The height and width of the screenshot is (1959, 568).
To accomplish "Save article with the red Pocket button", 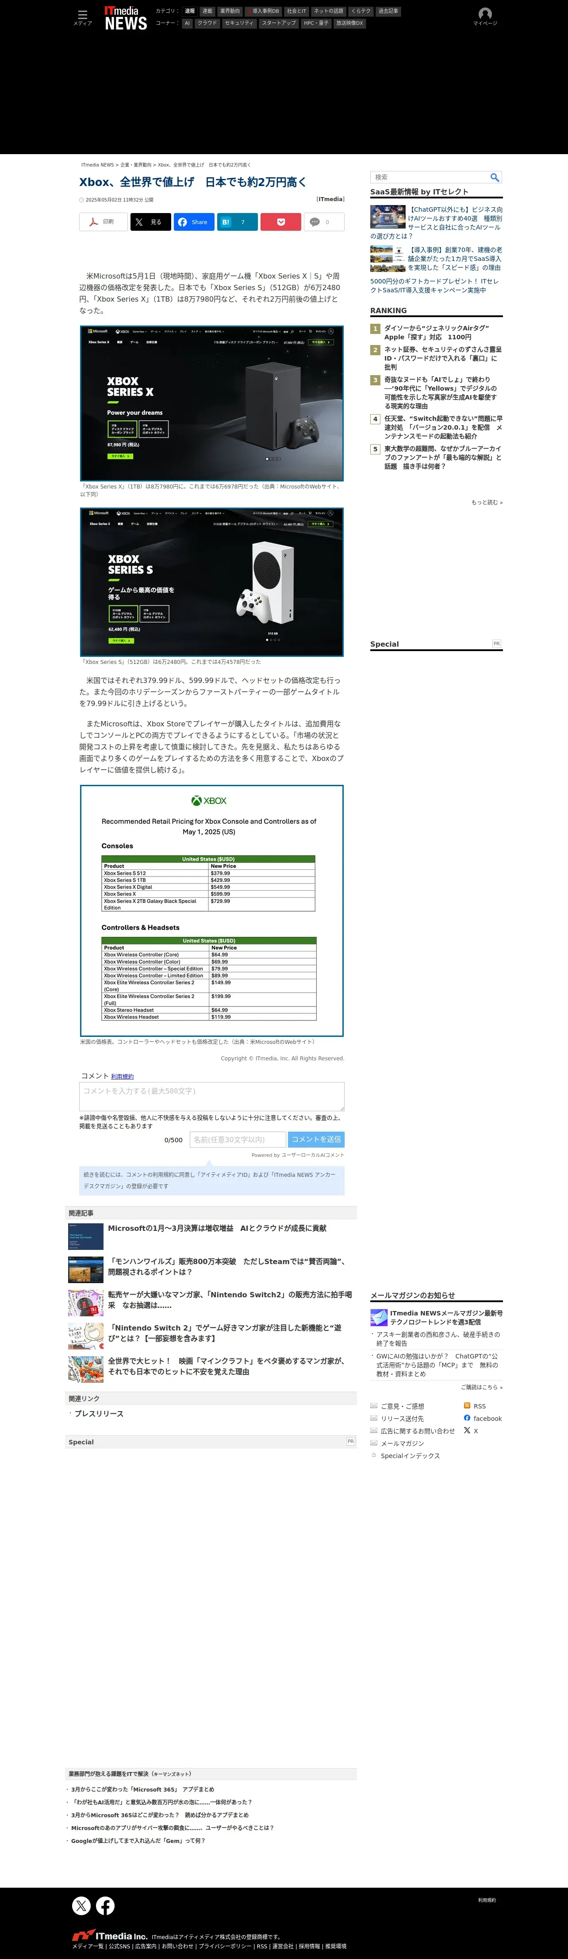I will pos(280,222).
